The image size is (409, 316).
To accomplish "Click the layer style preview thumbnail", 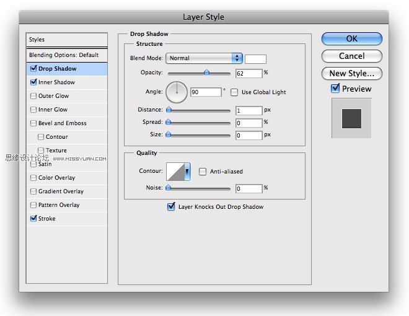I will 351,118.
